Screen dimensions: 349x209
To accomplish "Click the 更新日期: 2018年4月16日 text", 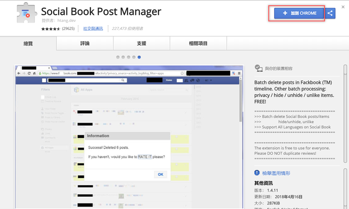I will tap(278, 197).
